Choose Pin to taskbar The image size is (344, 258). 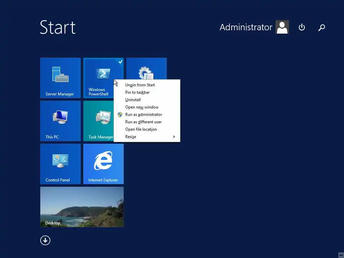click(x=147, y=92)
